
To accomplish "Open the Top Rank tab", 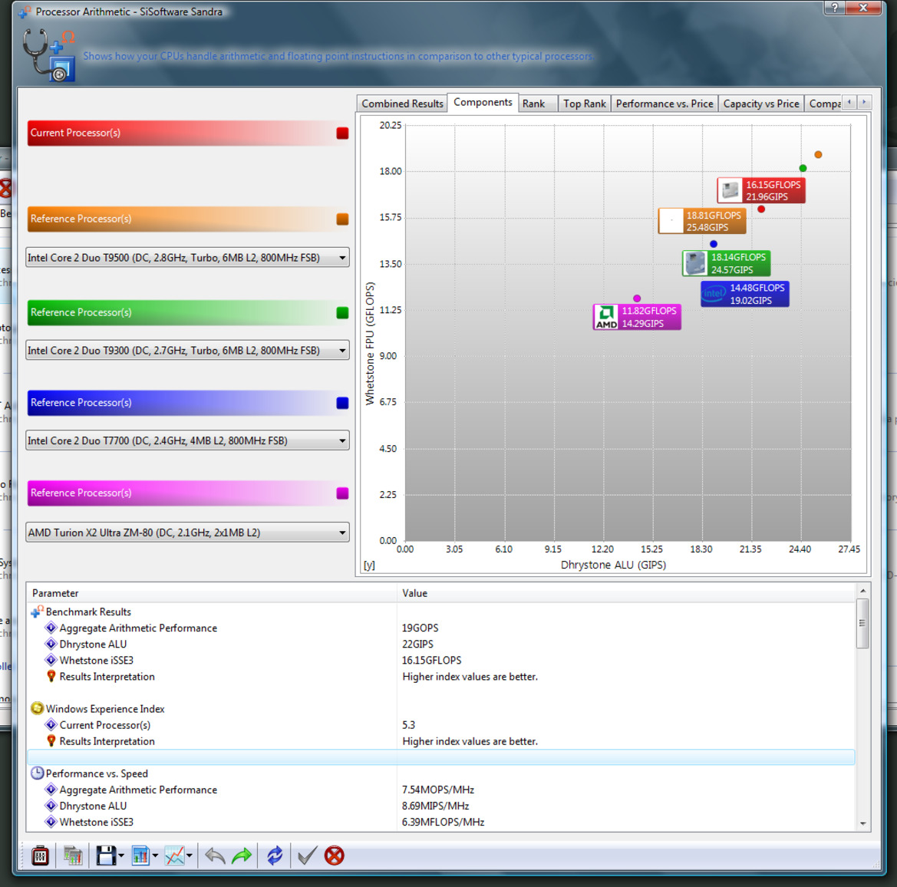I will click(x=584, y=104).
